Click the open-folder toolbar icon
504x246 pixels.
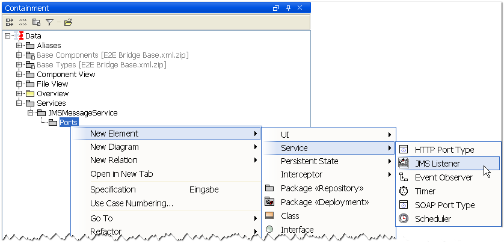point(68,22)
